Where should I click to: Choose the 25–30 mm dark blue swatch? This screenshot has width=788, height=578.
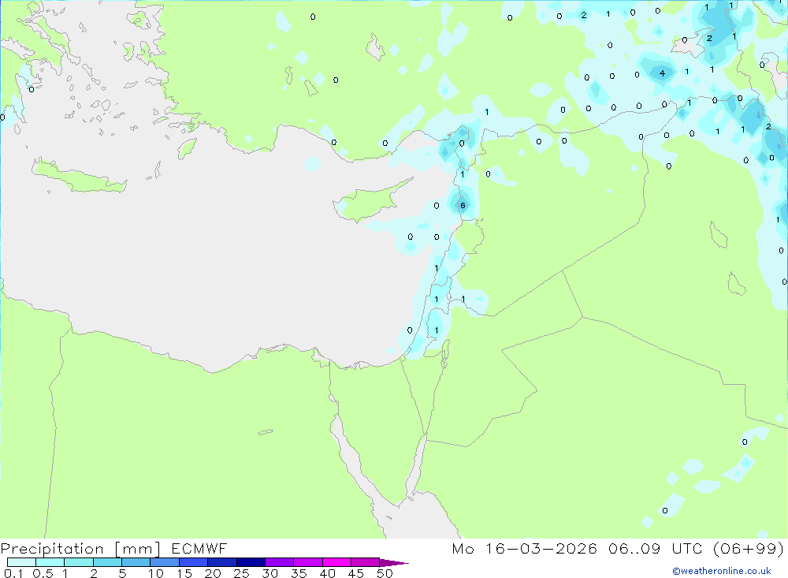(x=251, y=562)
